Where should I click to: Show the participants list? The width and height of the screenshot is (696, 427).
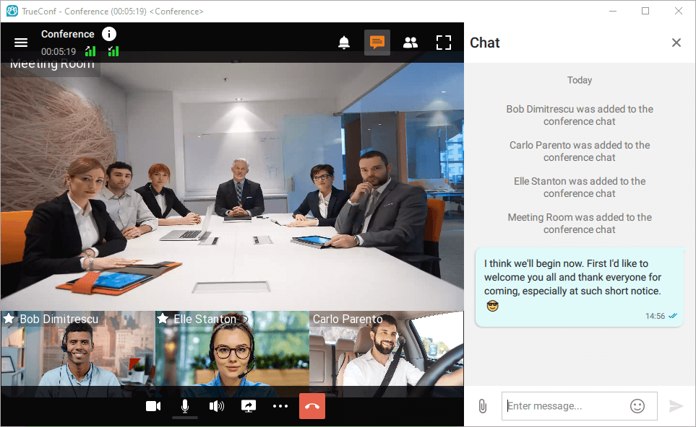pyautogui.click(x=410, y=43)
